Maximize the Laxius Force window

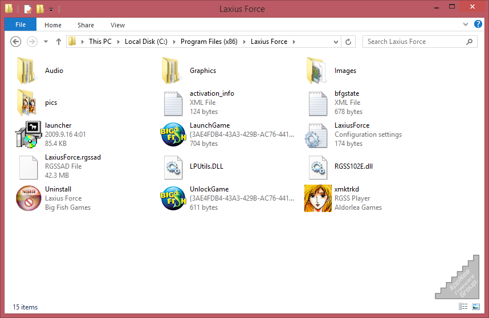point(452,7)
